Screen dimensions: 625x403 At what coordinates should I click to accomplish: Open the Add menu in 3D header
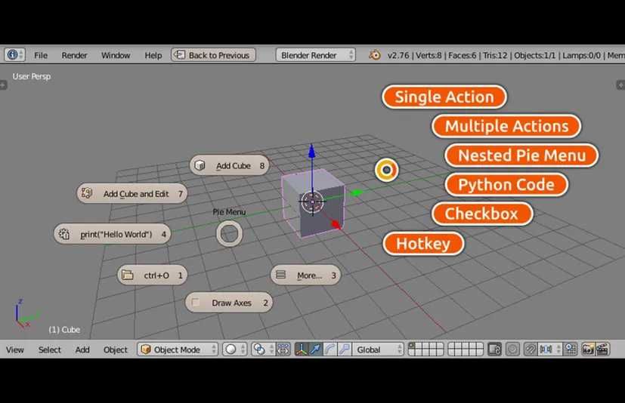[x=82, y=349]
